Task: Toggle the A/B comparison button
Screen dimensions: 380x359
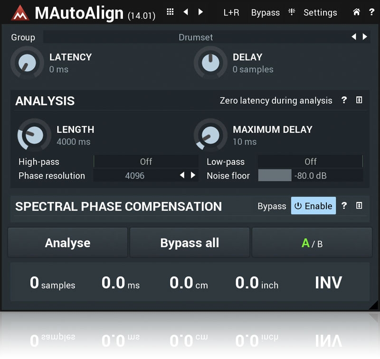Action: coord(312,243)
